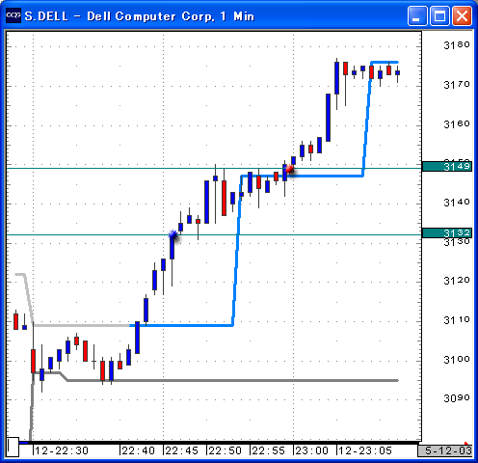
Task: Click the 3120 price scale value
Action: pos(457,281)
